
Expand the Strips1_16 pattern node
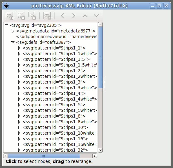19,139
